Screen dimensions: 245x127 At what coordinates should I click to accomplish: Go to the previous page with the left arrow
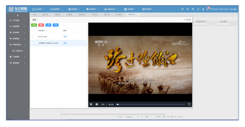pyautogui.click(x=138, y=117)
